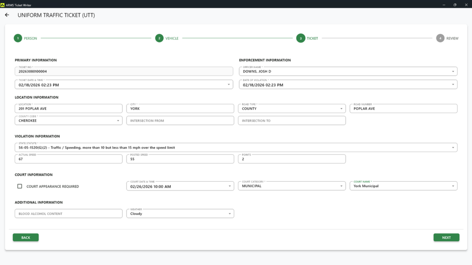472x265 pixels.
Task: Open the Officer Name dropdown
Action: (454, 71)
